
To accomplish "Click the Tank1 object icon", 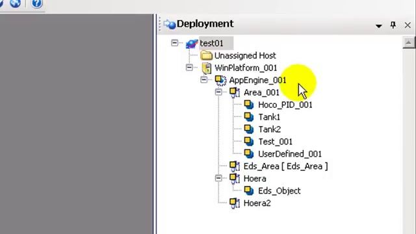I will coord(249,117).
